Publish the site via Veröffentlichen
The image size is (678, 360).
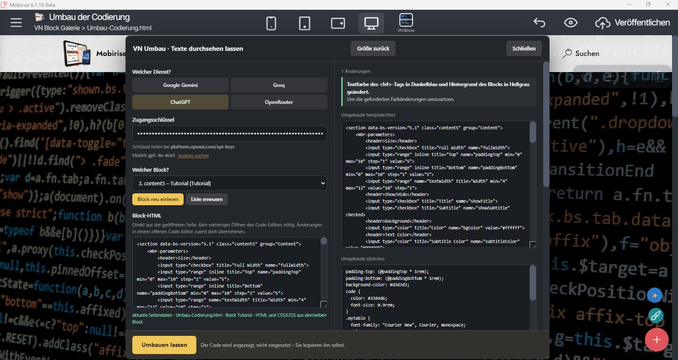pyautogui.click(x=633, y=22)
